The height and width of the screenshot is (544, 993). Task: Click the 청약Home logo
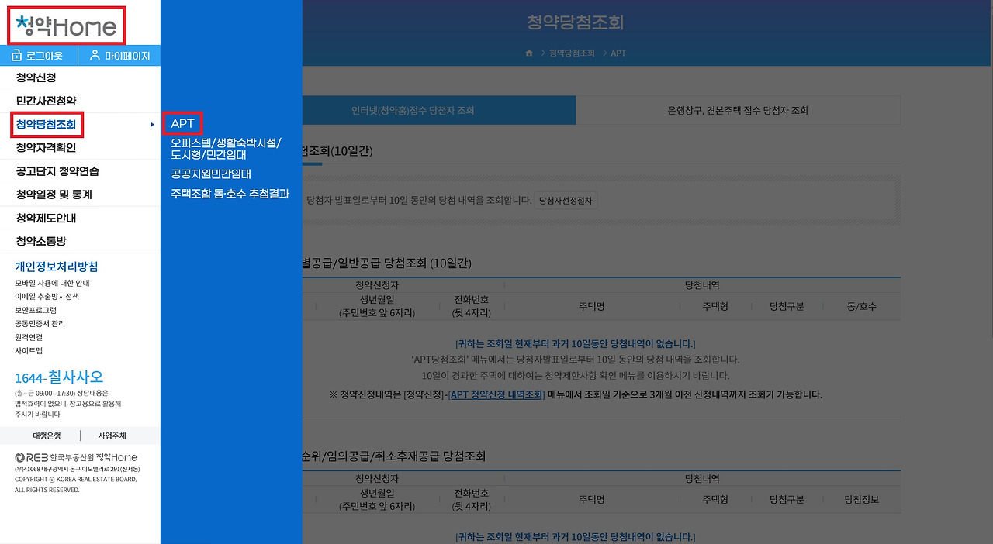click(66, 26)
